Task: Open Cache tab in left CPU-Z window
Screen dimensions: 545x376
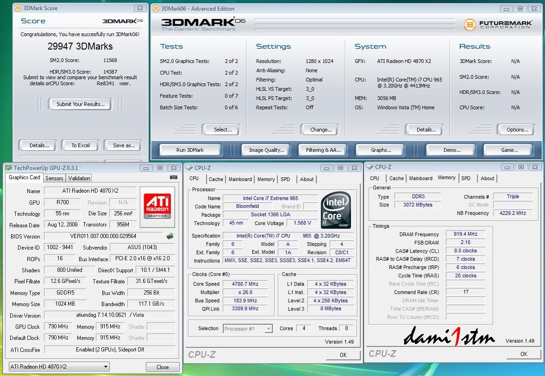Action: [216, 179]
